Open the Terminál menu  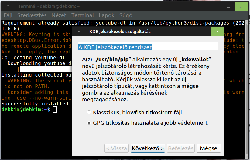click(x=83, y=15)
